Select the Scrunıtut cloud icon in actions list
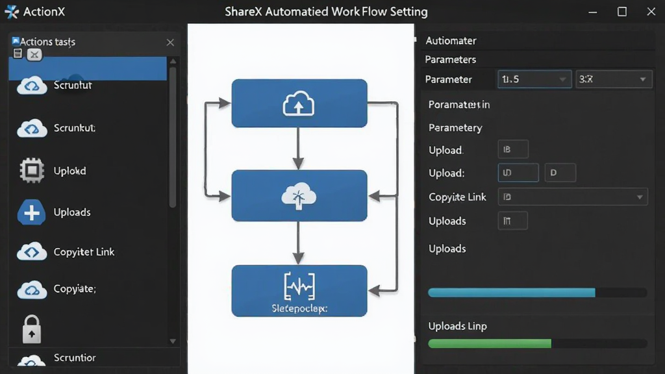Viewport: 665px width, 374px height. click(x=32, y=85)
